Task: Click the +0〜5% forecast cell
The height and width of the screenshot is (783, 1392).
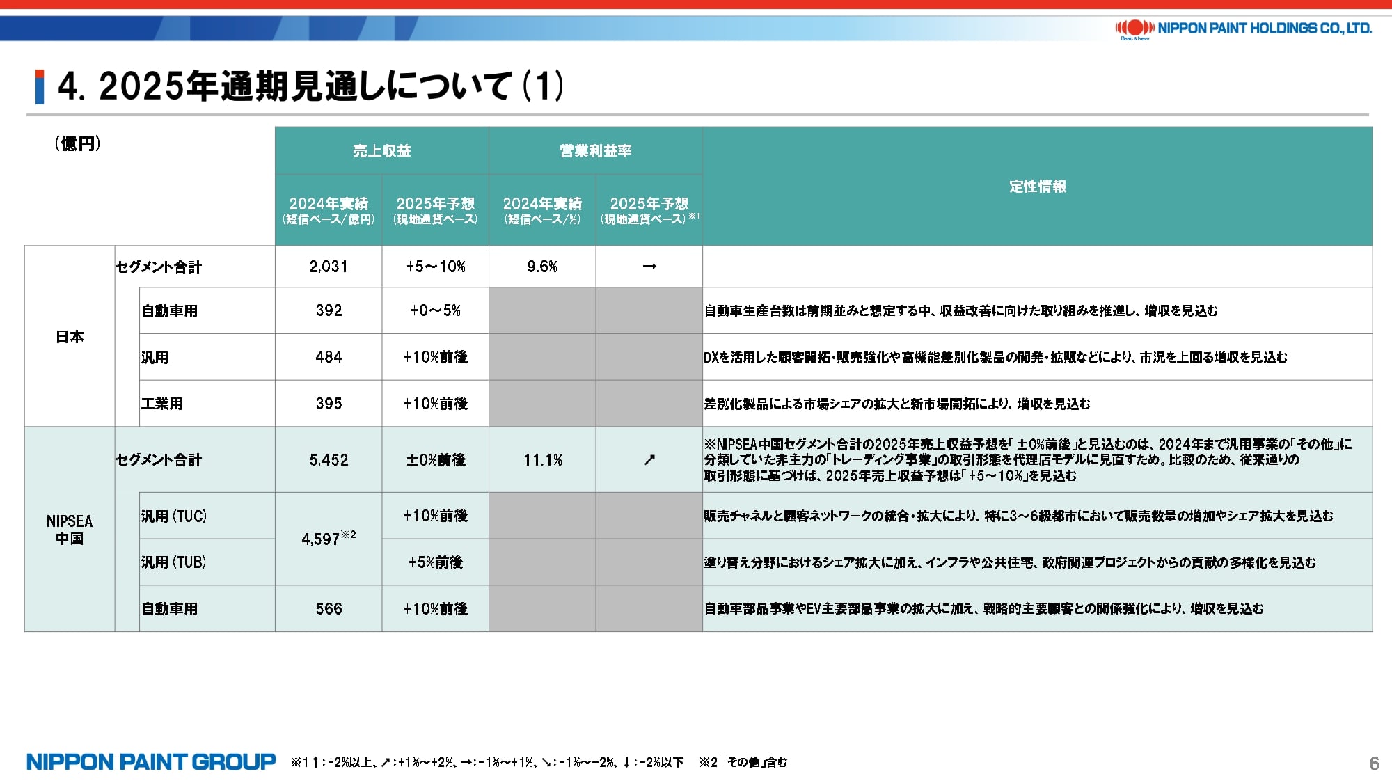Action: tap(436, 310)
